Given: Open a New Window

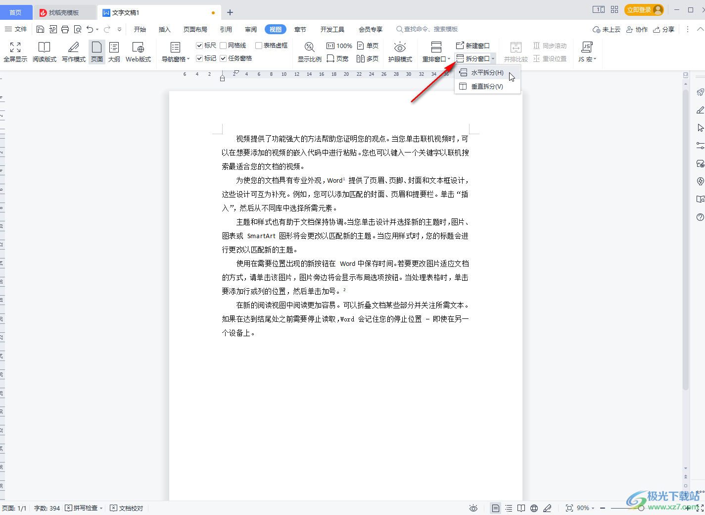Looking at the screenshot, I should pos(472,46).
